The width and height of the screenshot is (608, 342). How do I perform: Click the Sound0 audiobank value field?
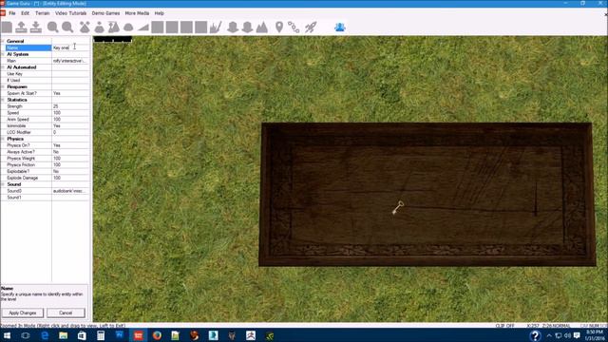[70, 191]
